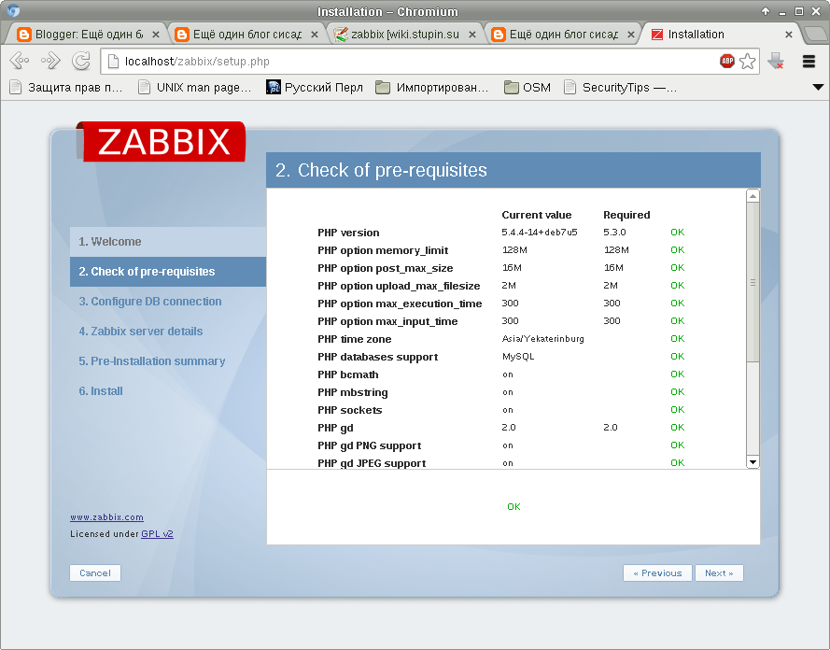Click the PHP mbstring row label
Image resolution: width=830 pixels, height=650 pixels.
point(353,392)
